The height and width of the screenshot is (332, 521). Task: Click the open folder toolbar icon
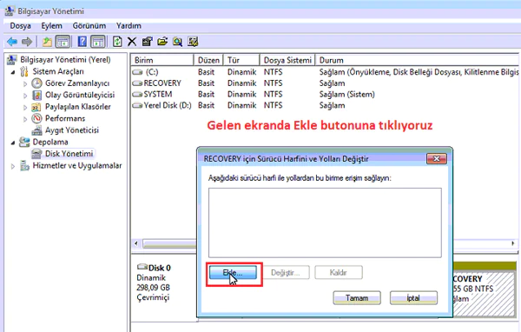point(162,42)
